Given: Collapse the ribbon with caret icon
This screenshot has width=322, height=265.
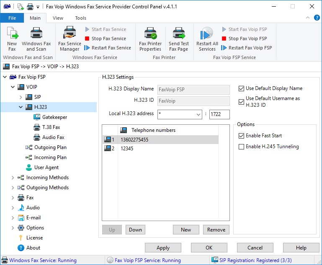Looking at the screenshot, I should point(308,18).
